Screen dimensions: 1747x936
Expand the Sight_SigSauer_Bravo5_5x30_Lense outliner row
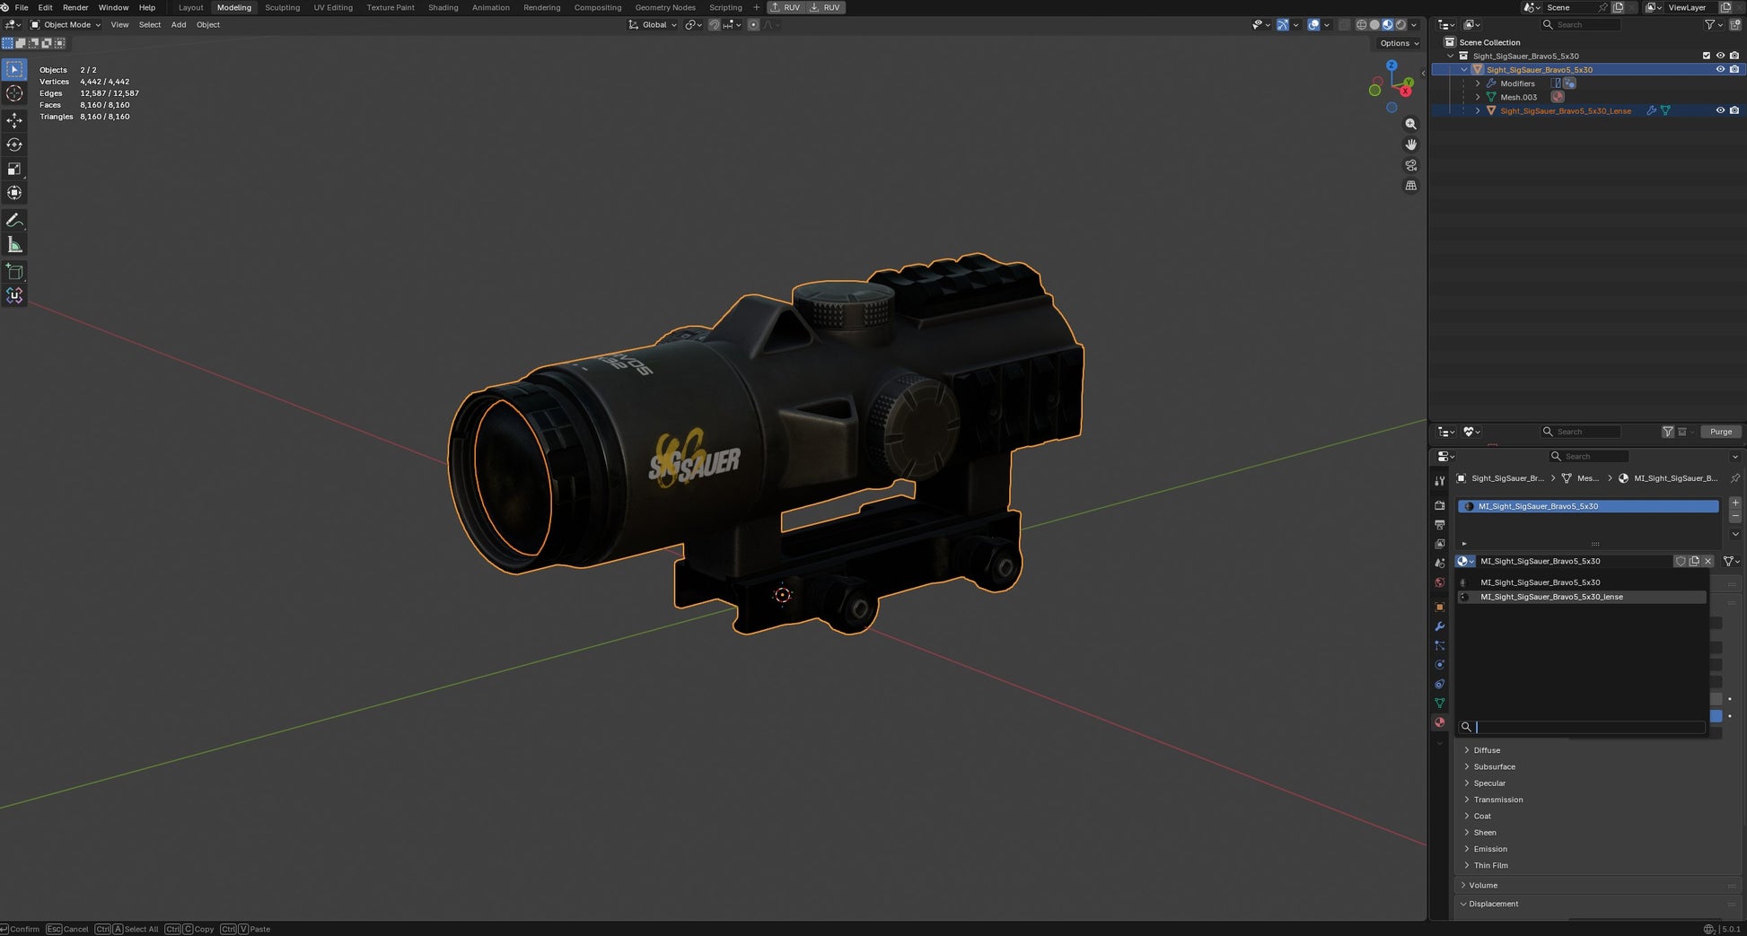pos(1478,110)
